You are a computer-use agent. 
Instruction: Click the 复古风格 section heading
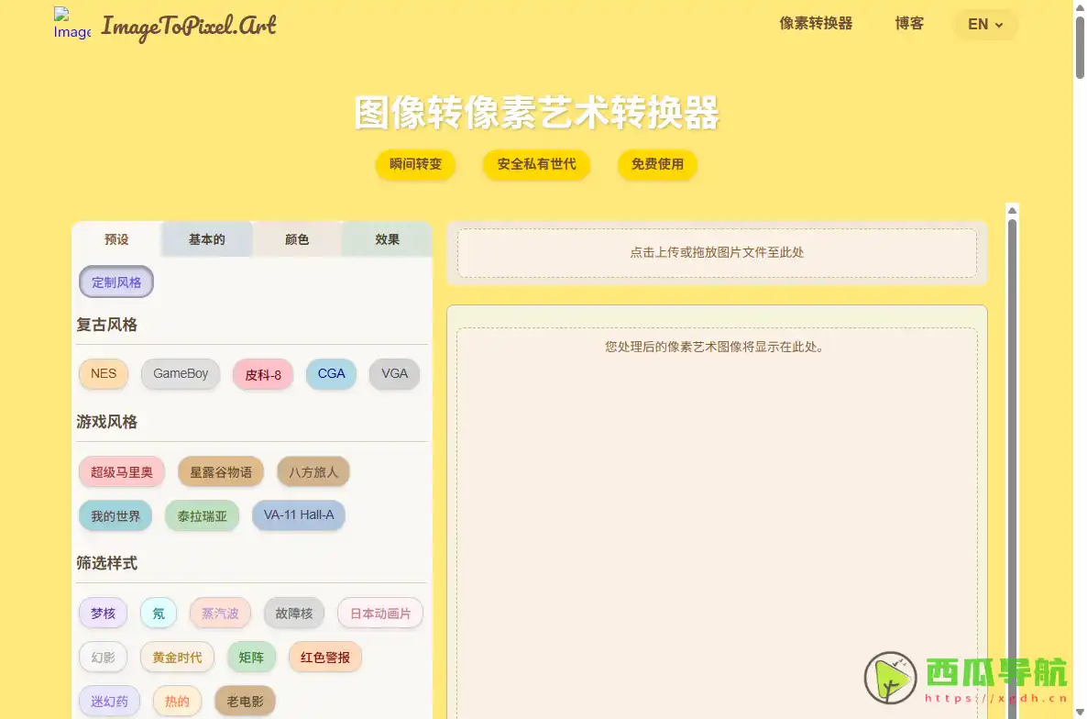click(106, 325)
